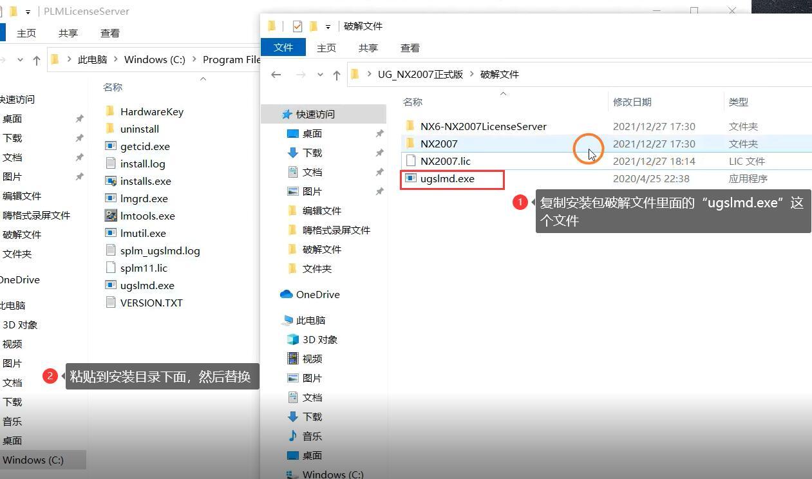This screenshot has width=812, height=479.
Task: Switch to the 查看 ribbon tab
Action: pos(410,47)
